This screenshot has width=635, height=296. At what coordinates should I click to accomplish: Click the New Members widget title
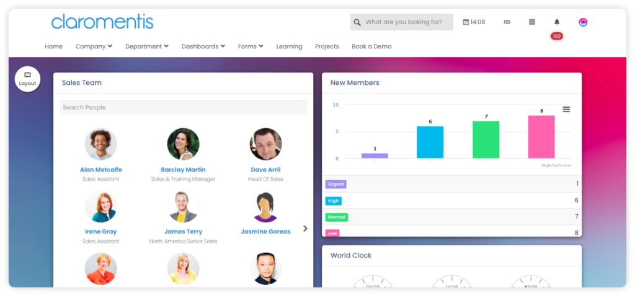355,83
